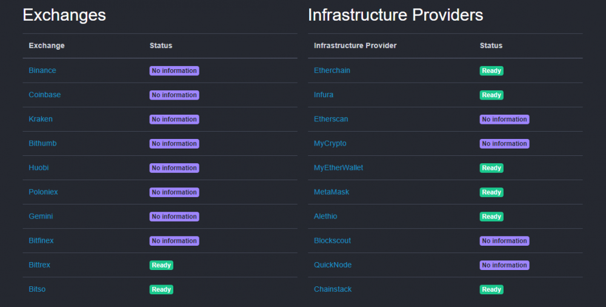This screenshot has height=307, width=606.
Task: Click MetaMask's Ready status badge
Action: point(491,192)
